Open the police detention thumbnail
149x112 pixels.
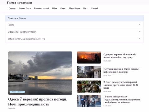(89, 101)
